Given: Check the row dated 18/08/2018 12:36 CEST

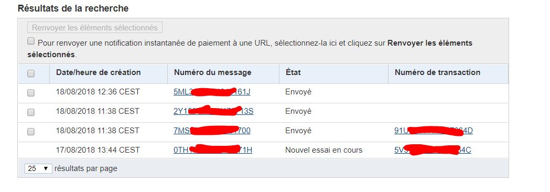Looking at the screenshot, I should click(31, 93).
